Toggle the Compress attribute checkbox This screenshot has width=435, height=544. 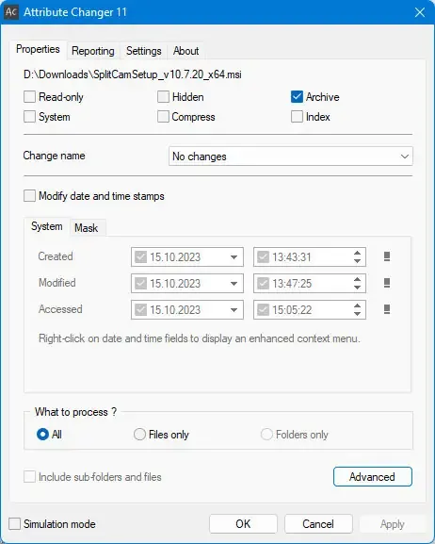[x=163, y=117]
